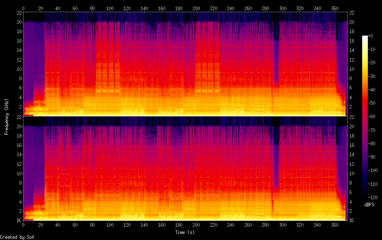Click the 'dBFS' label under the color scale
Viewport: 382px width, 240px height.
[369, 205]
